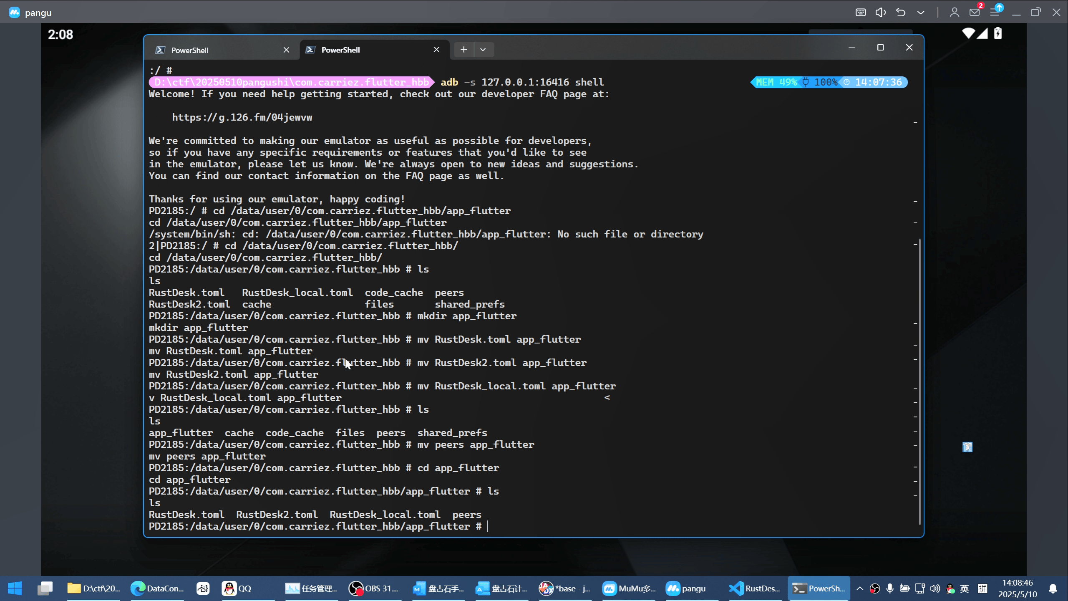Viewport: 1068px width, 601px height.
Task: Open the mail icon with notification badge
Action: coord(975,13)
